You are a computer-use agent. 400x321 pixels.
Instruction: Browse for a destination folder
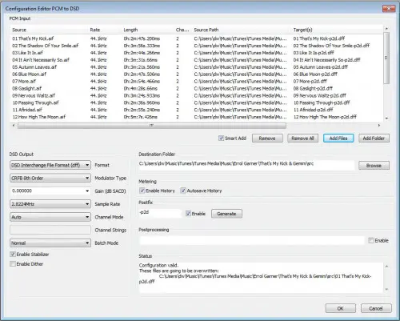[x=374, y=166]
